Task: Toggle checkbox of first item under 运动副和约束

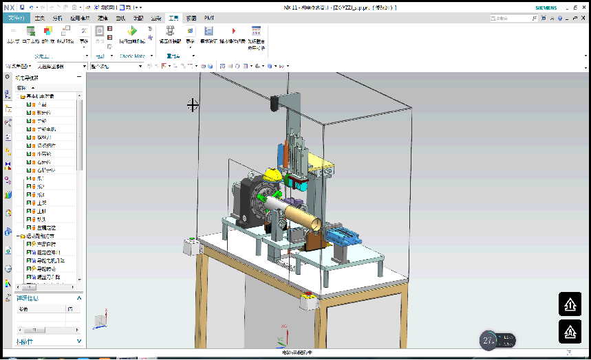Action: pos(29,244)
